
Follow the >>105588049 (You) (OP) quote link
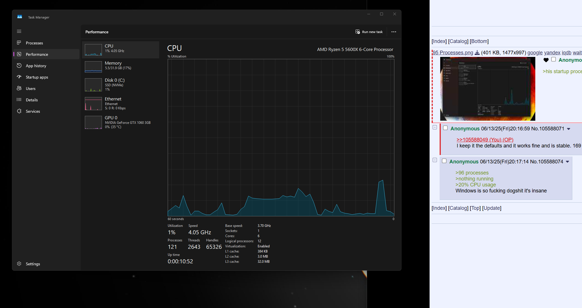coord(485,140)
